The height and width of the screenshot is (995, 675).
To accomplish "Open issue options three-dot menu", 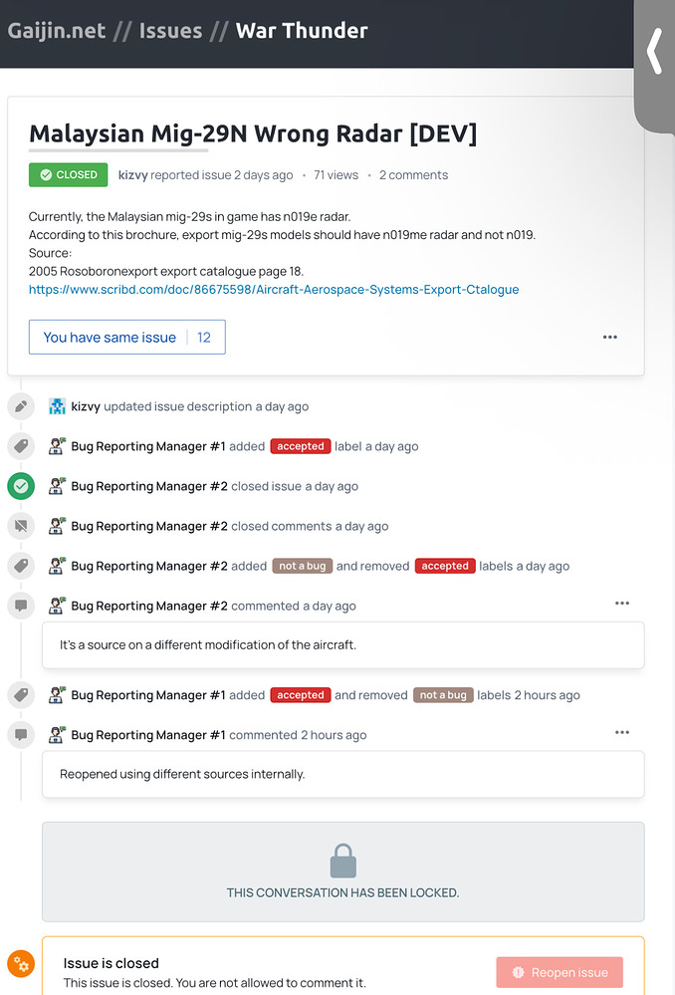I will [610, 338].
